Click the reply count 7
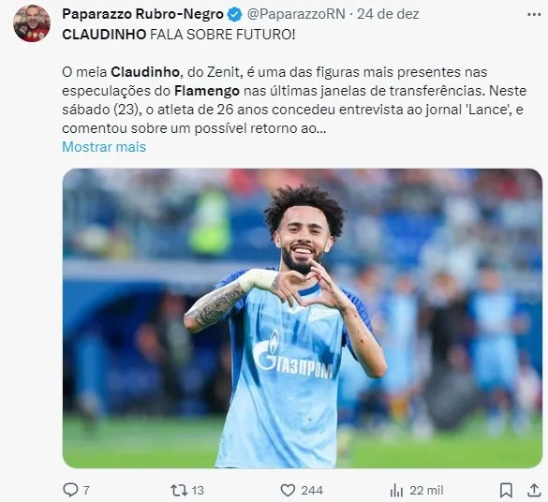The width and height of the screenshot is (548, 502). pos(86,491)
